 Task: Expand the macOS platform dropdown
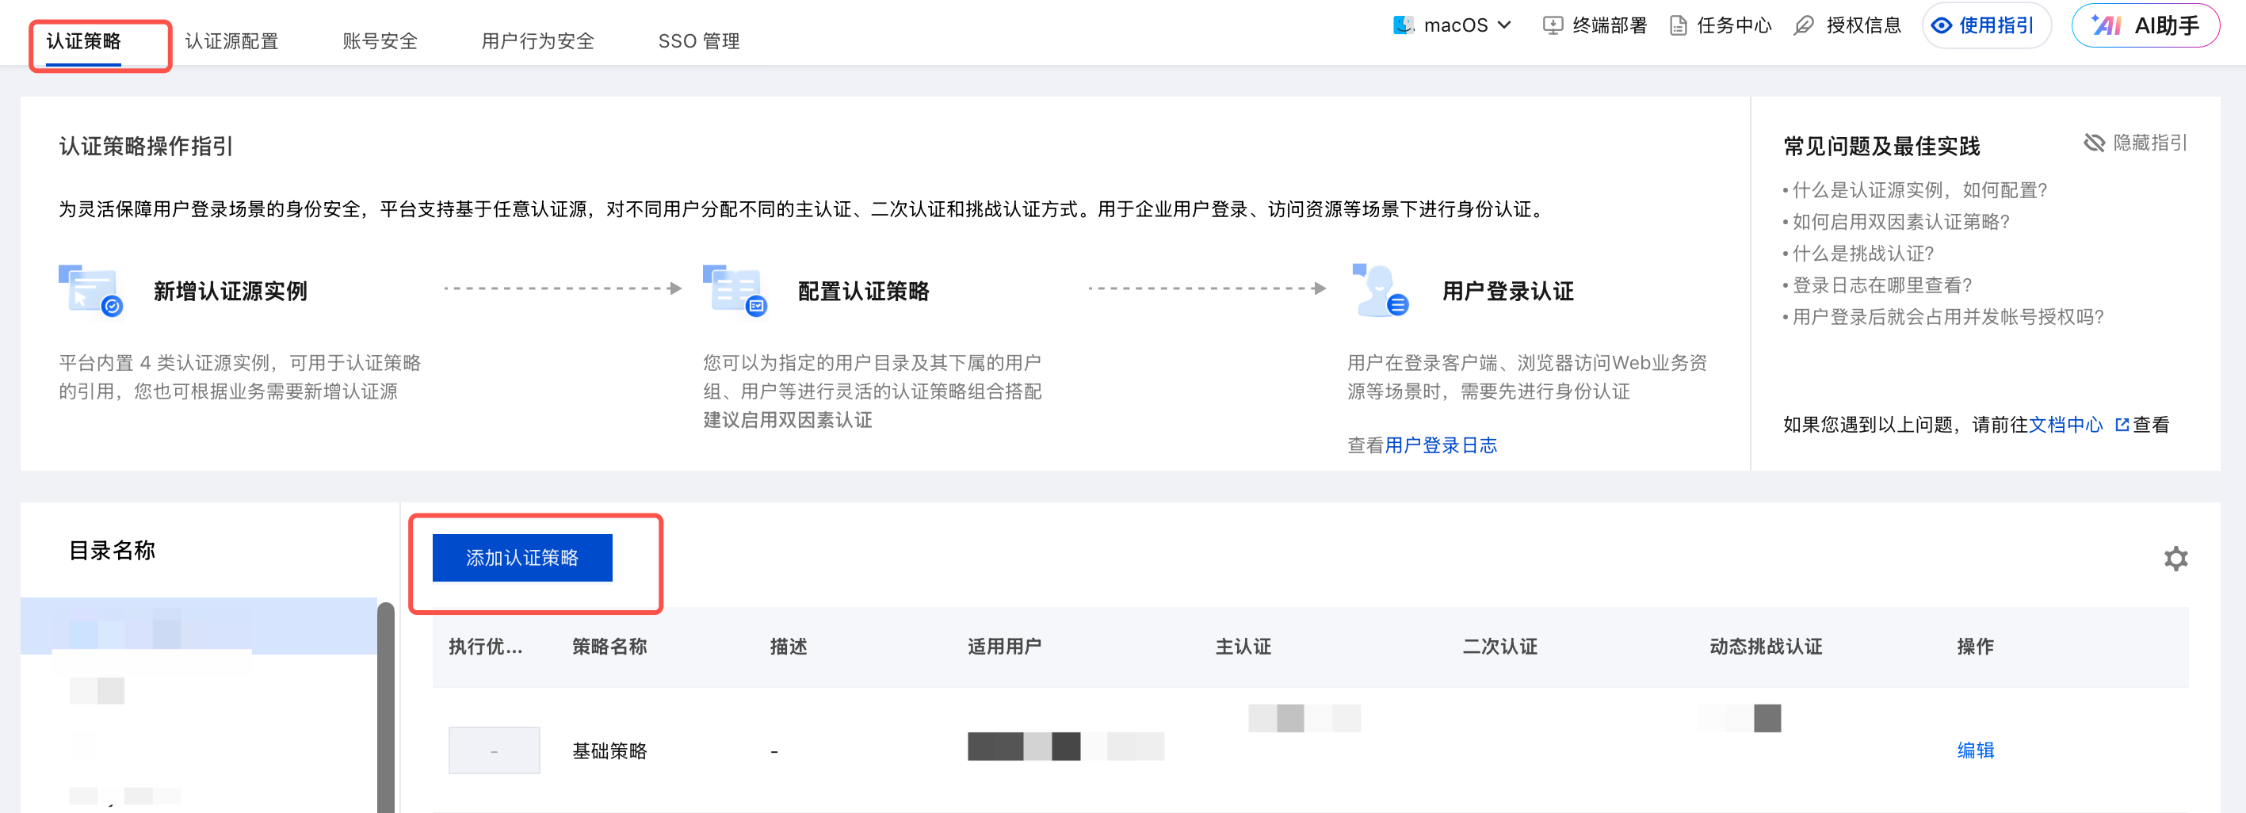(1453, 25)
